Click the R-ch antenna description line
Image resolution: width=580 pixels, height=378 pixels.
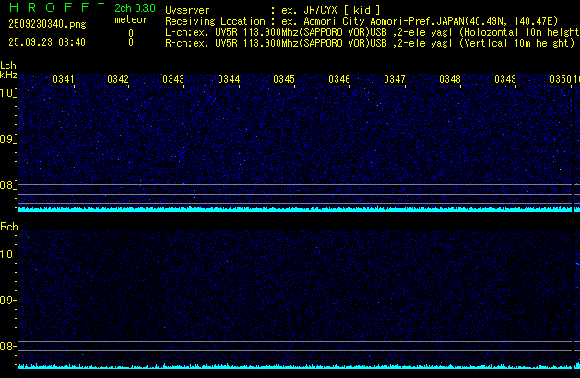tap(369, 42)
